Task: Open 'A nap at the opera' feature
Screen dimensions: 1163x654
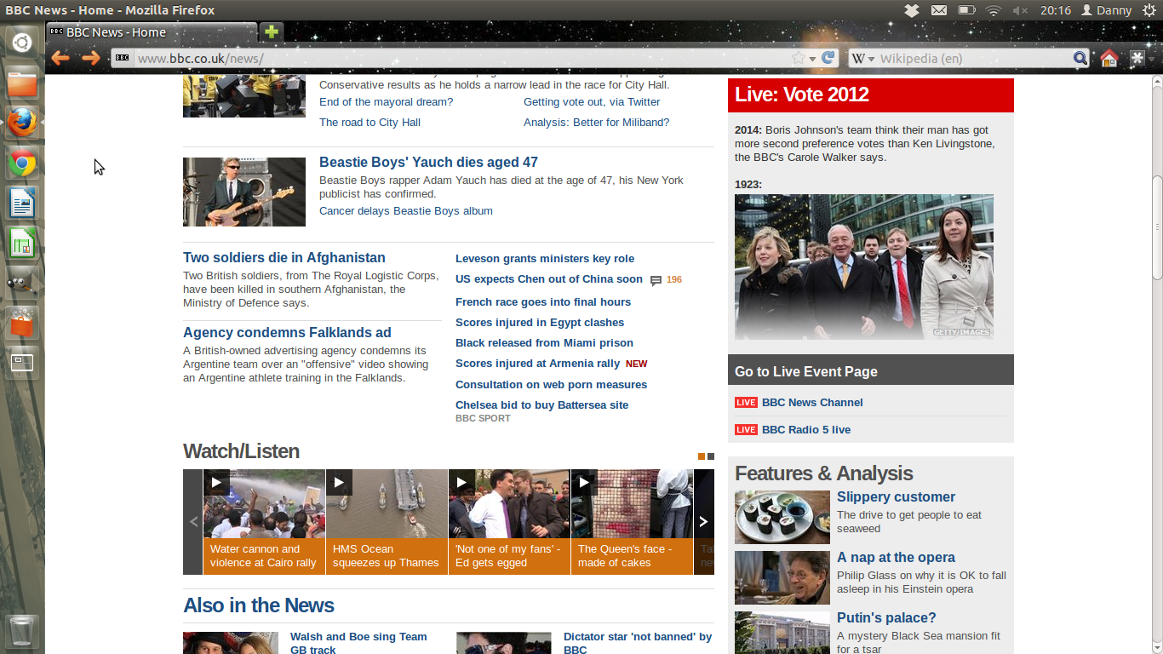Action: click(x=896, y=558)
